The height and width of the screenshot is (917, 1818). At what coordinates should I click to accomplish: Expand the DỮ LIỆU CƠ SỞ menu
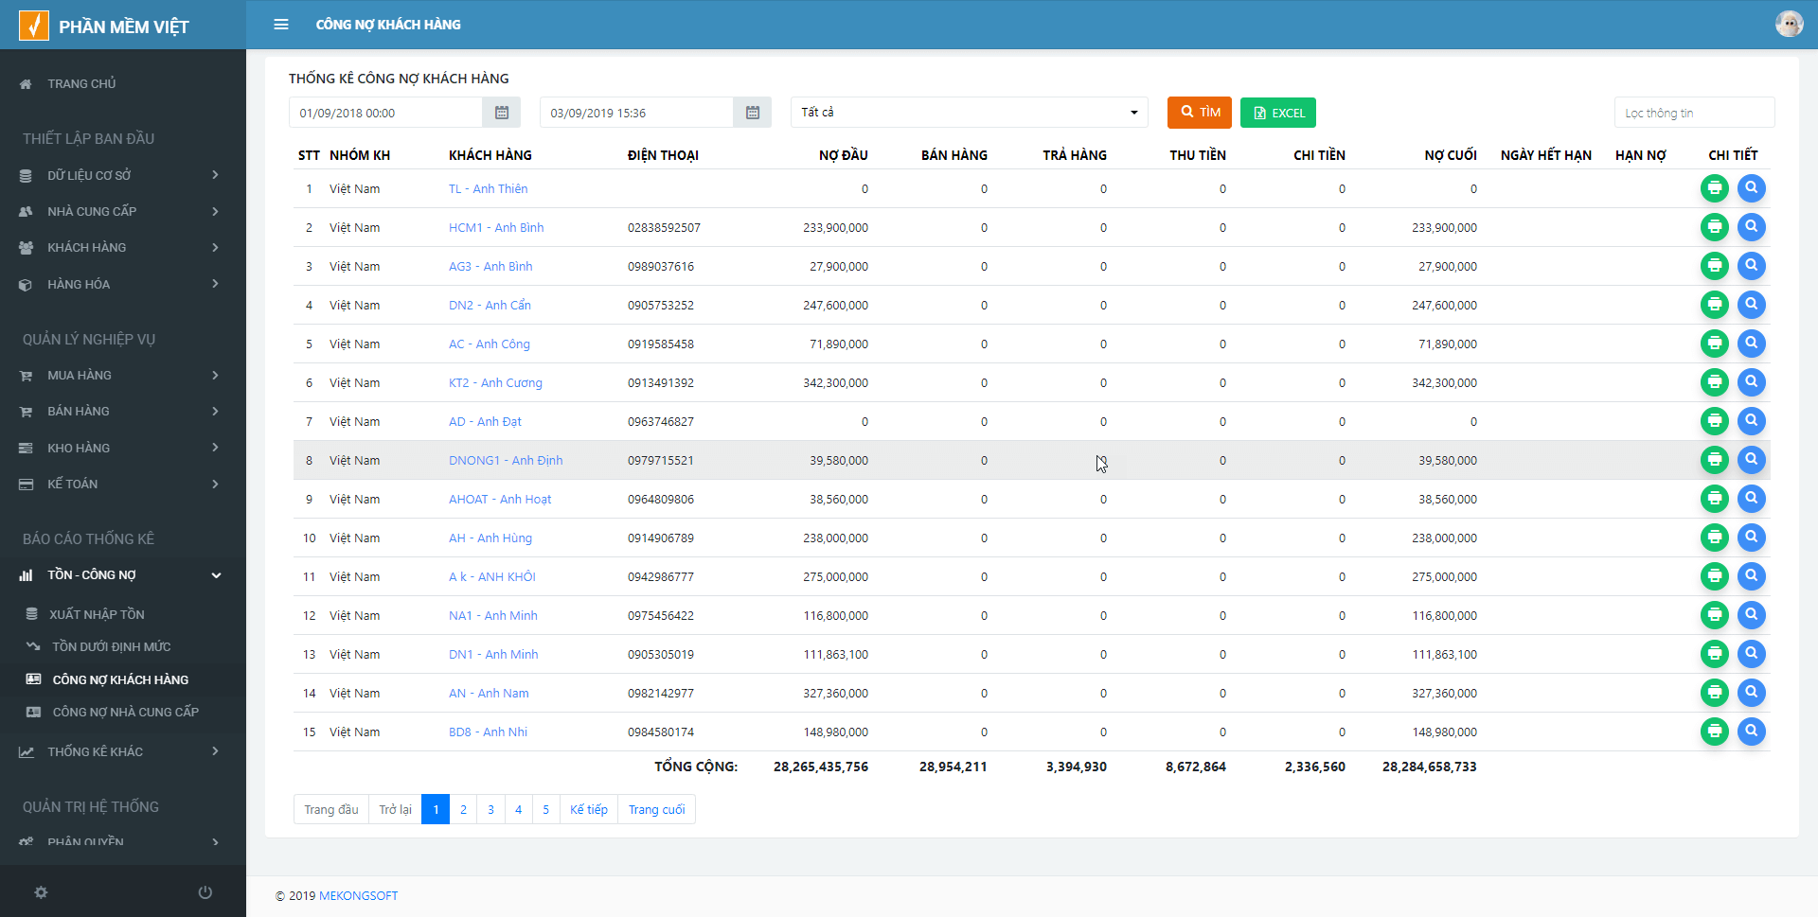[x=123, y=175]
